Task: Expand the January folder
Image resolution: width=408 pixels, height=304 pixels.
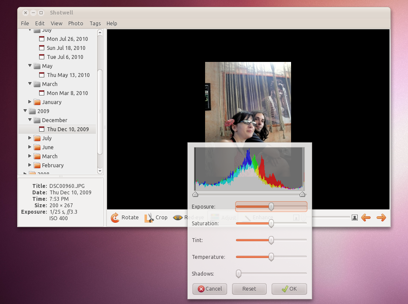Action: click(x=30, y=102)
